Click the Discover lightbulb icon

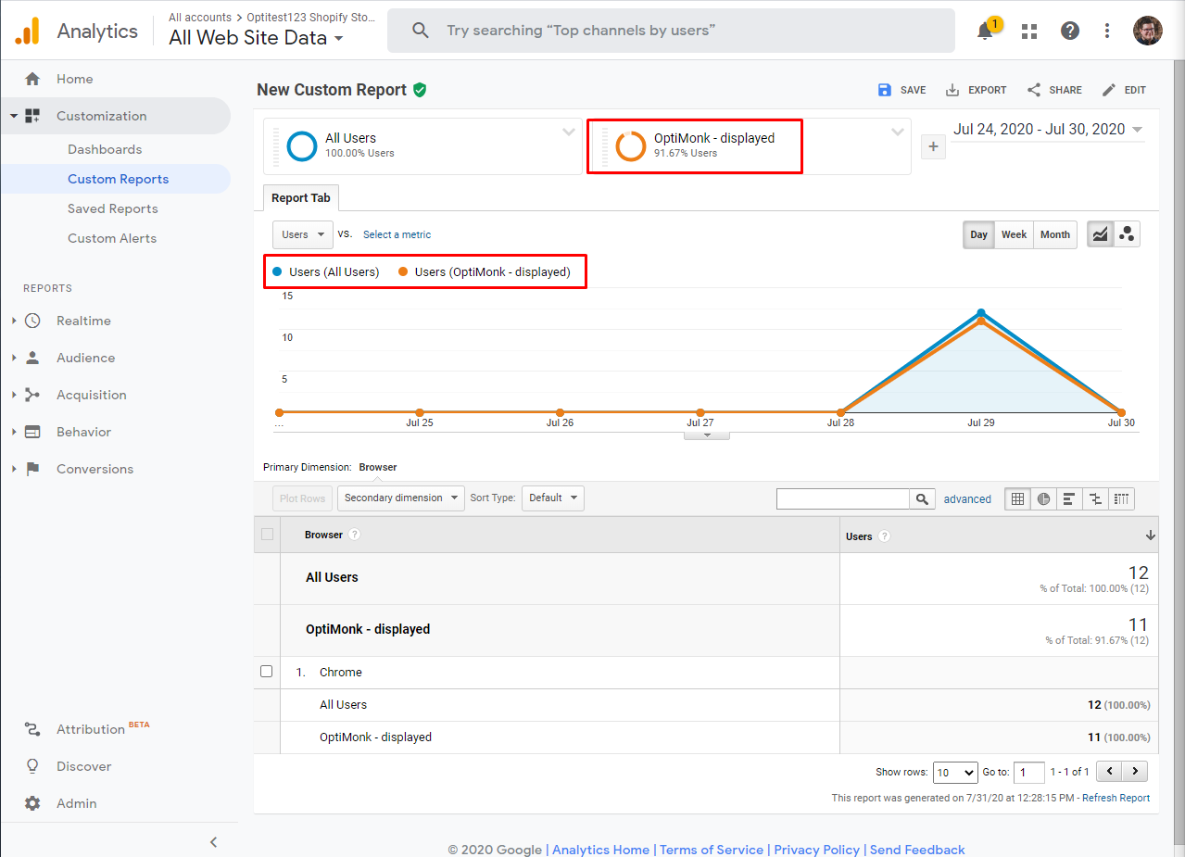(x=32, y=766)
